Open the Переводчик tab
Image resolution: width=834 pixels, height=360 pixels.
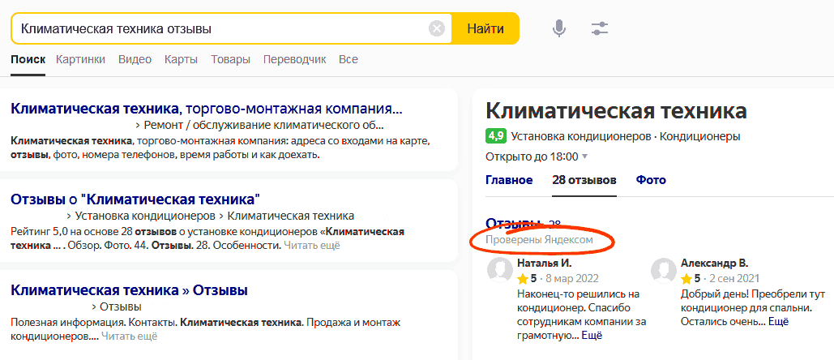294,59
